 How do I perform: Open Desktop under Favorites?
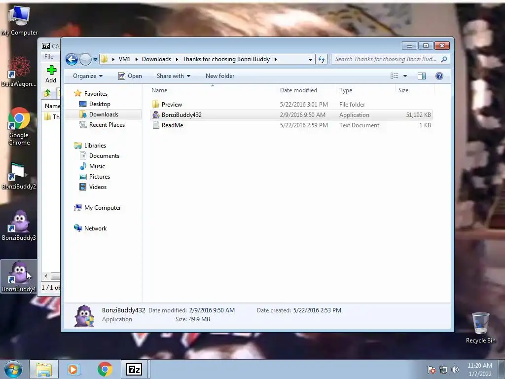[x=100, y=104]
